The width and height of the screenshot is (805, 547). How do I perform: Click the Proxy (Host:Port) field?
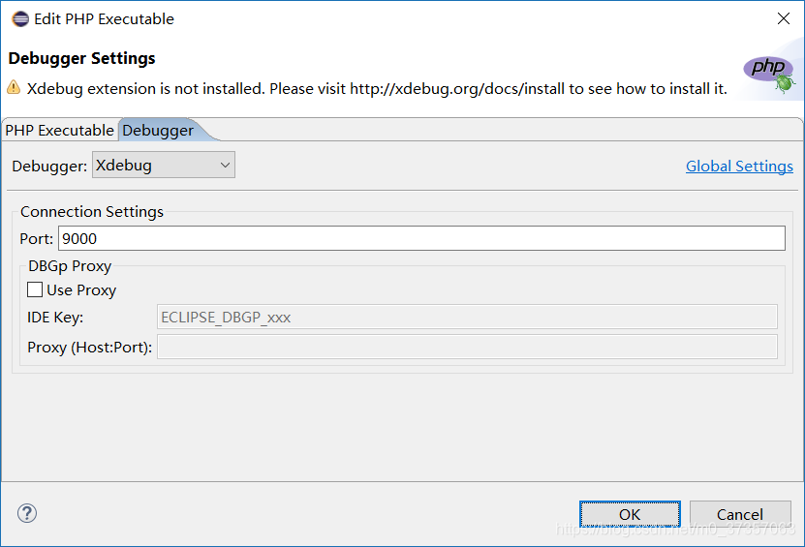[x=467, y=347]
